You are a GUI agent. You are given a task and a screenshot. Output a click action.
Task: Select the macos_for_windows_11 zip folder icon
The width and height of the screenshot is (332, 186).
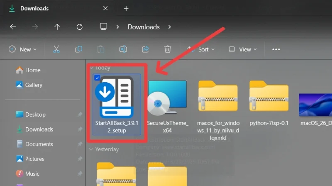coord(218,96)
